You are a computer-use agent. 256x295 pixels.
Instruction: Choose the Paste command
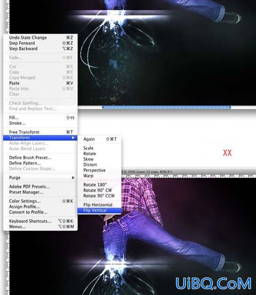(x=40, y=83)
